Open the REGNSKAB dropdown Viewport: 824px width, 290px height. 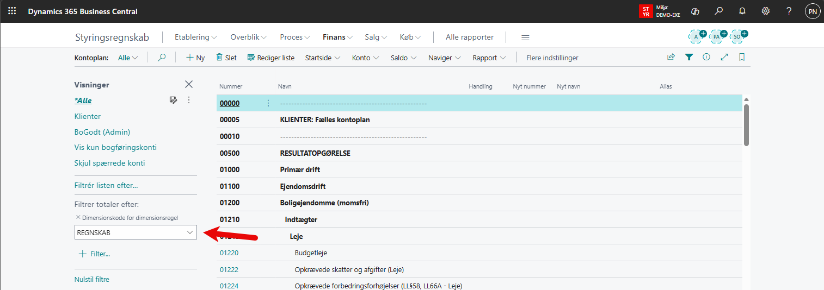[x=189, y=232]
